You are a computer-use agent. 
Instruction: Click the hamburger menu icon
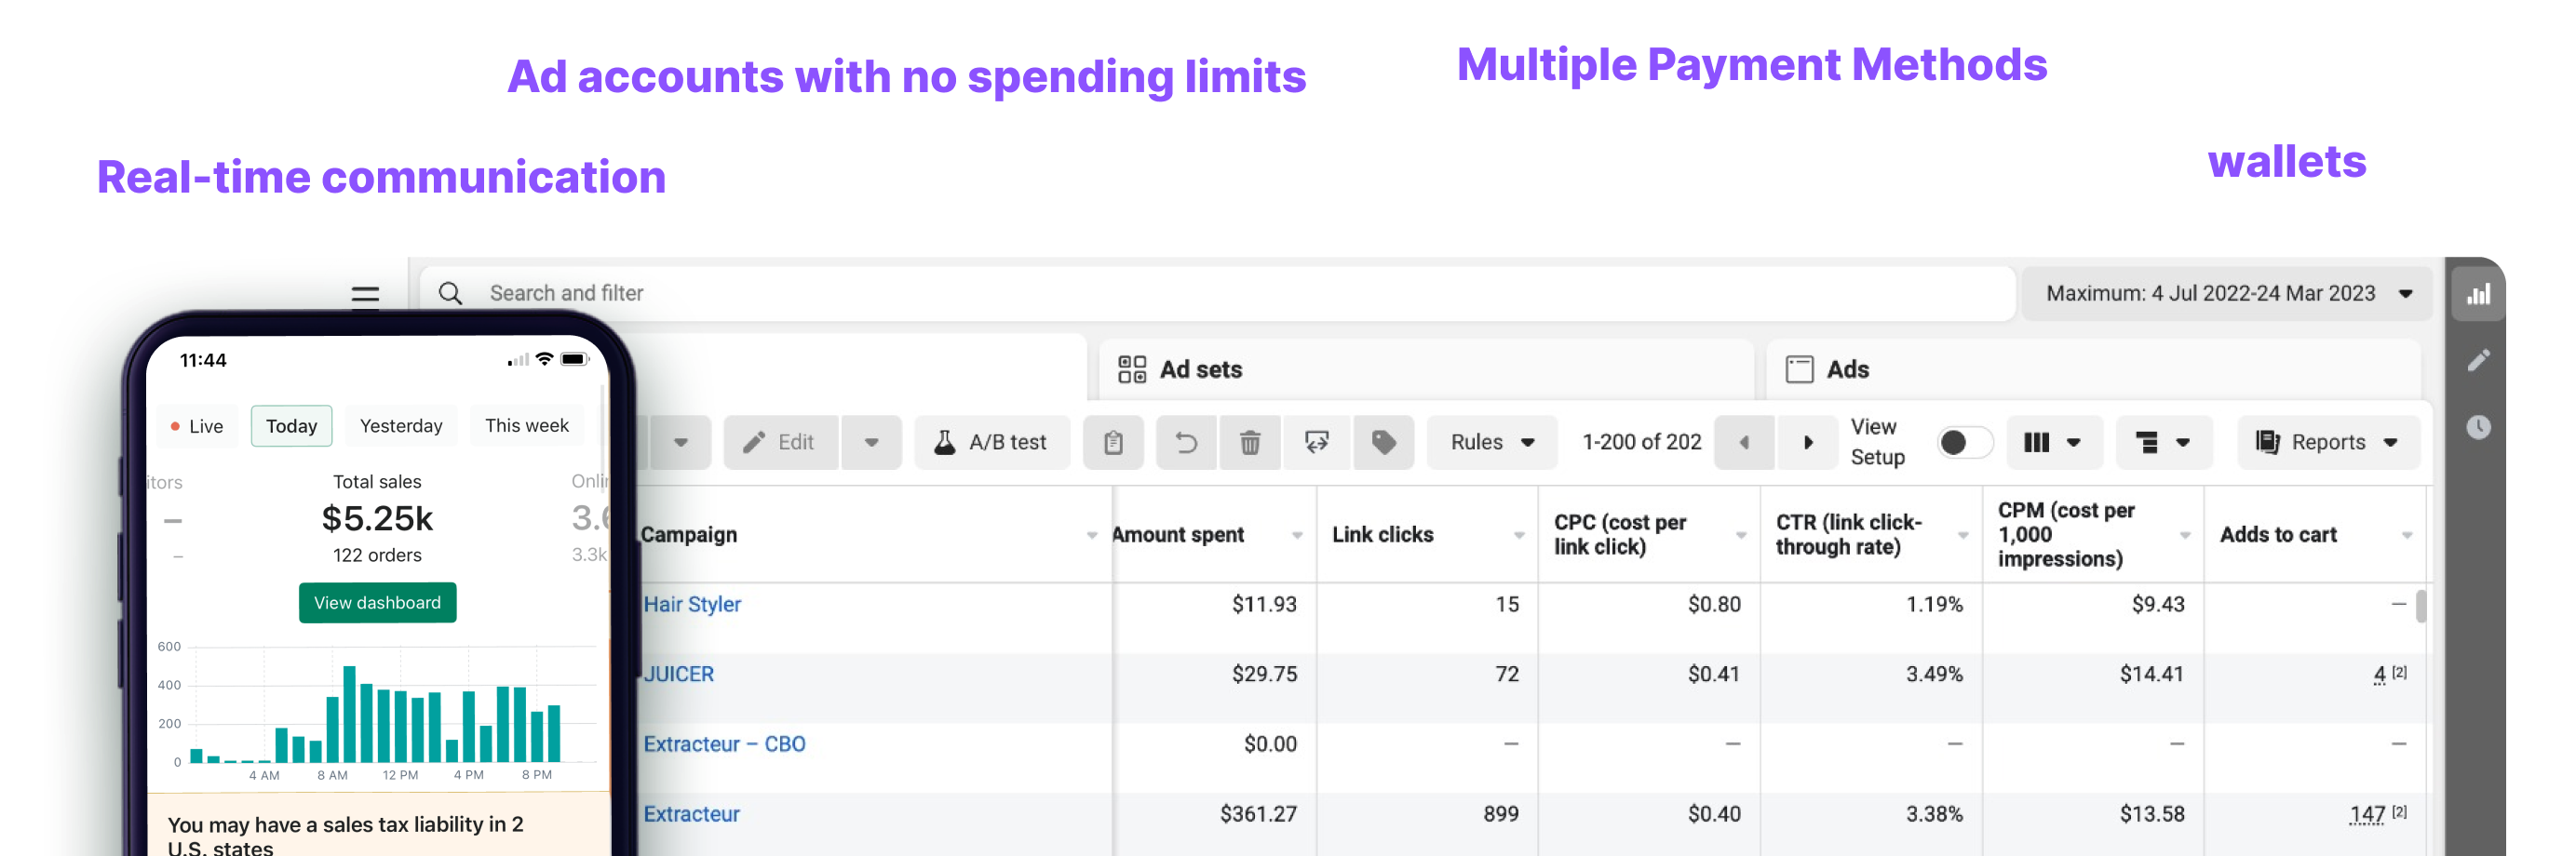coord(365,294)
